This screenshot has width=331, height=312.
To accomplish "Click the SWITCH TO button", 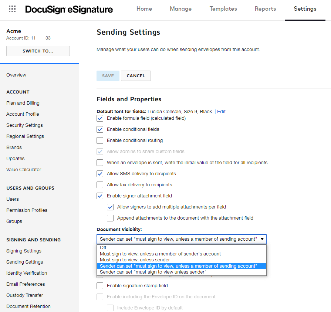I will click(38, 51).
